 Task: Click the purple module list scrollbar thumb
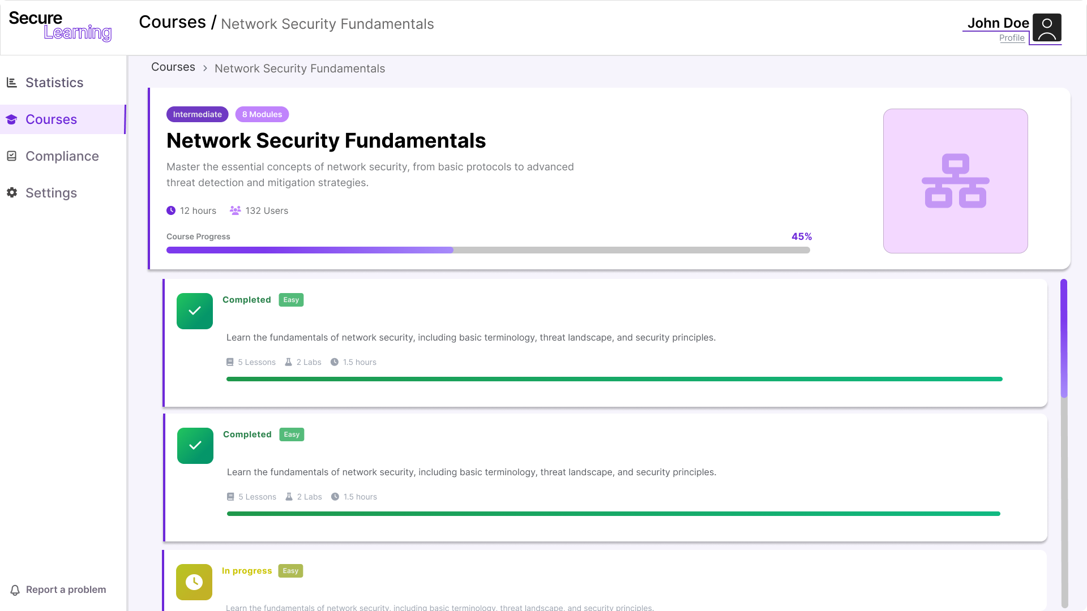click(x=1064, y=338)
